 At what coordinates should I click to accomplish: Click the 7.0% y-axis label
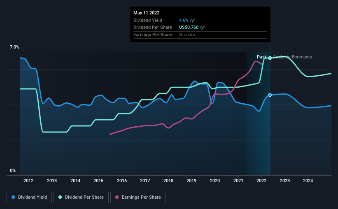coord(14,47)
